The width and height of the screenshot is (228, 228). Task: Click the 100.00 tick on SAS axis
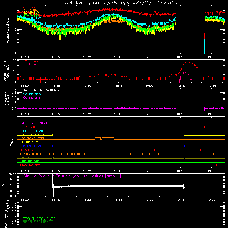pyautogui.click(x=11, y=174)
